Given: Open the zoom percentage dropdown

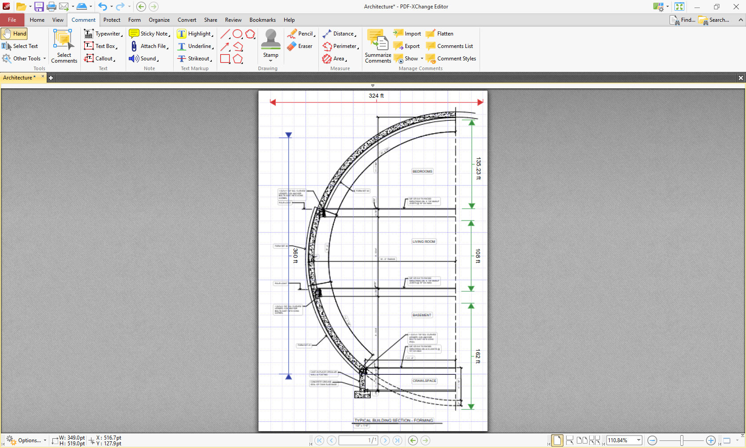Looking at the screenshot, I should 639,440.
